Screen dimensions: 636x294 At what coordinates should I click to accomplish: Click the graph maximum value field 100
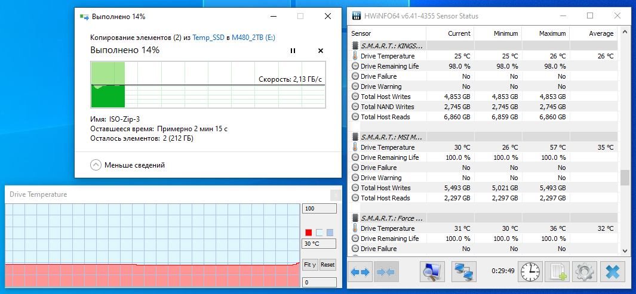coord(319,209)
